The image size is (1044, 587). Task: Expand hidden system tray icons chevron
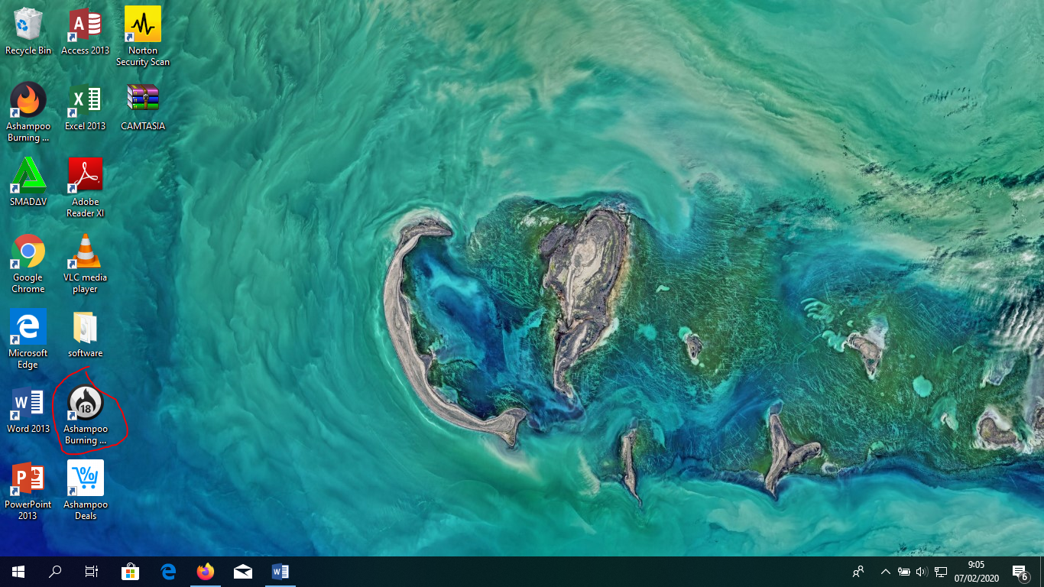tap(886, 572)
